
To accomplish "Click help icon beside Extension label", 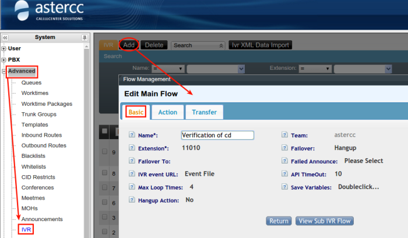I will click(x=132, y=148).
